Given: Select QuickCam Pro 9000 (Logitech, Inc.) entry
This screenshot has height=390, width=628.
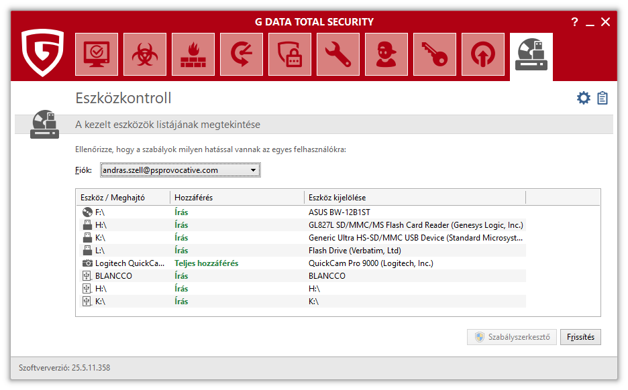Looking at the screenshot, I should point(371,263).
